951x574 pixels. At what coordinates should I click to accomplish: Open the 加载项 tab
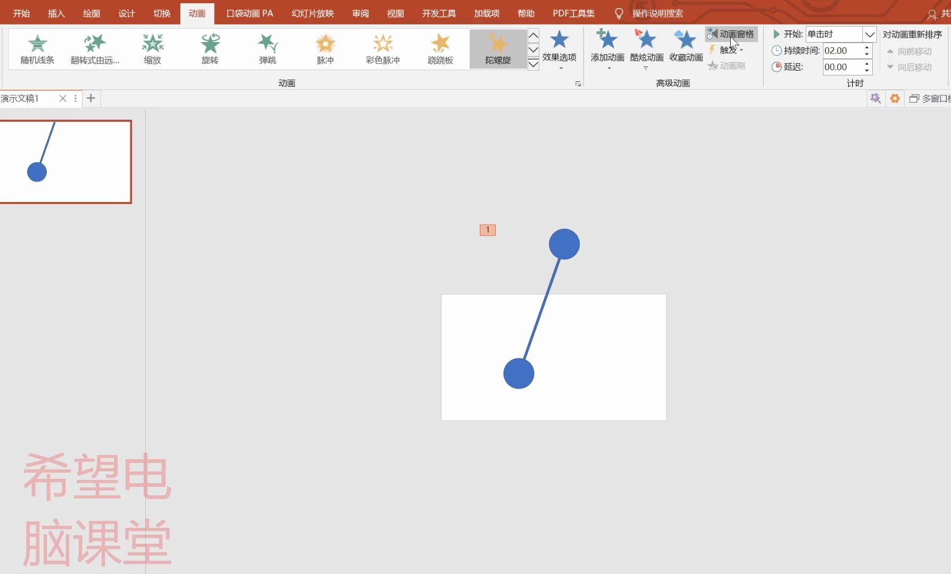[487, 13]
